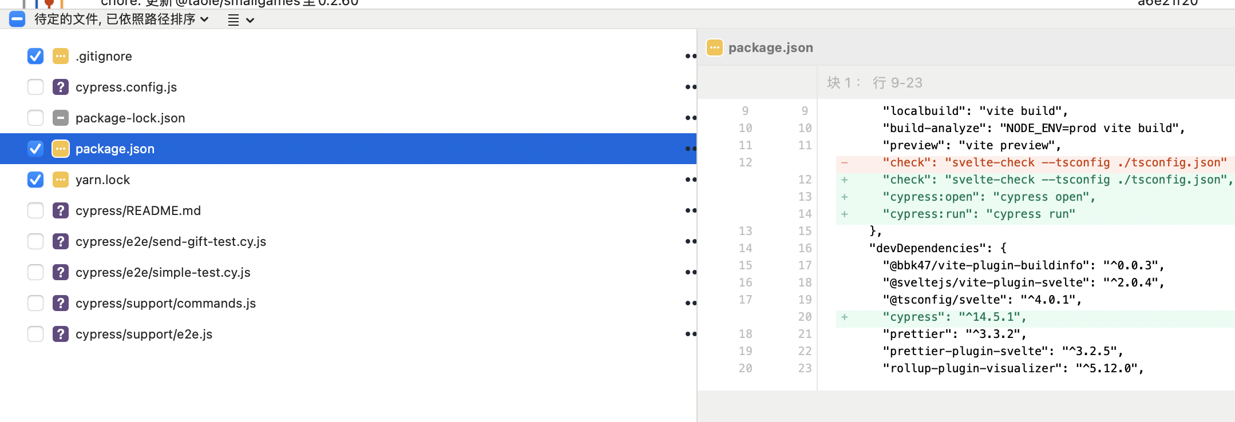The width and height of the screenshot is (1235, 422).
Task: Select cypress/support/commands.js file row
Action: 165,303
